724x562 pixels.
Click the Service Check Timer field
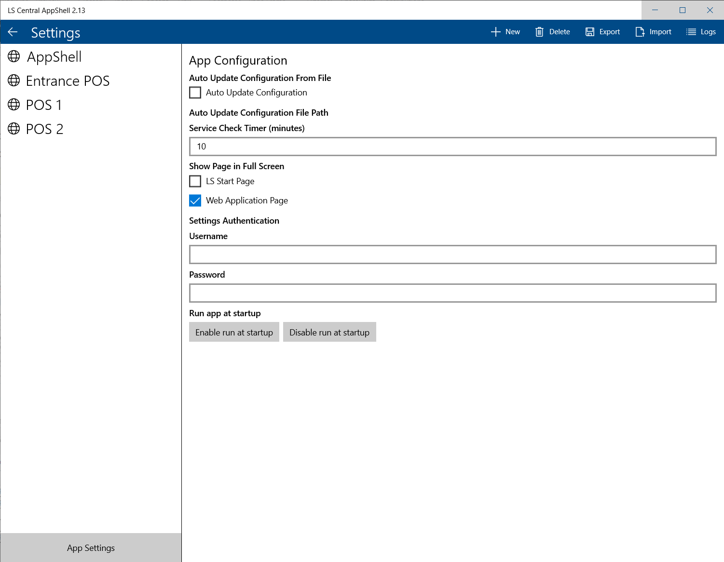pyautogui.click(x=452, y=147)
